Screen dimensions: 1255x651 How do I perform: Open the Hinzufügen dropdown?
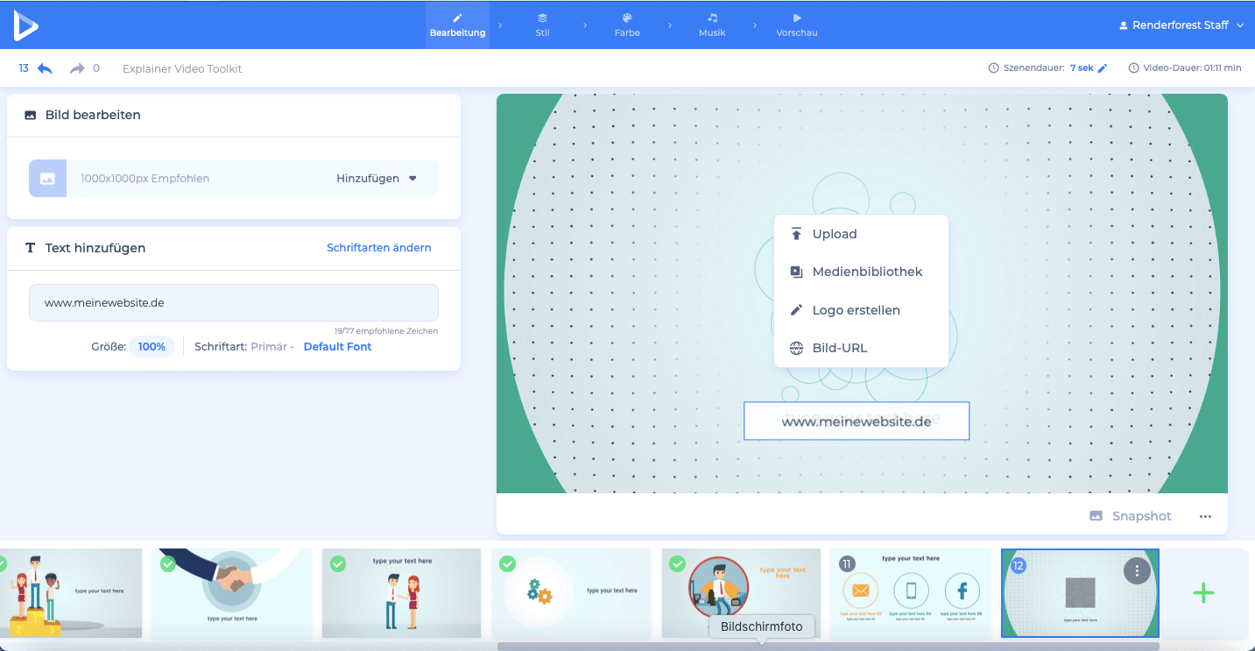click(377, 179)
